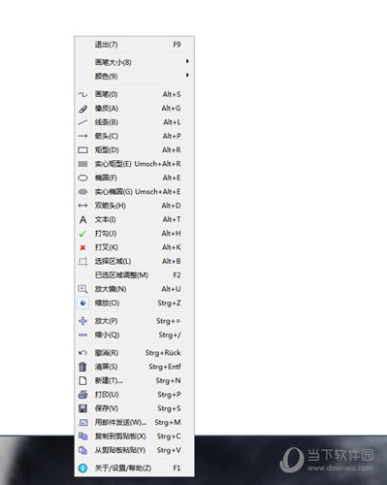Click the Strg+Rück shortcut text
This screenshot has height=485, width=387.
(163, 353)
